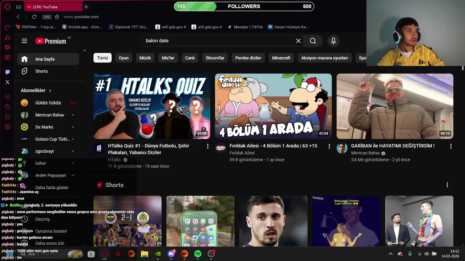Viewport: 465px width, 261px height.
Task: Toggle the VPN badge in address bar
Action: tap(46, 17)
